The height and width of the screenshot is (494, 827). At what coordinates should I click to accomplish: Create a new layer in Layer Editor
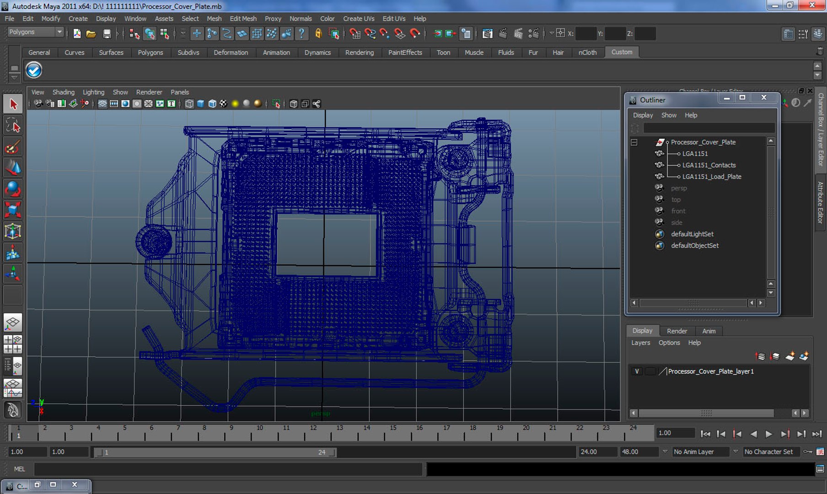tap(789, 356)
